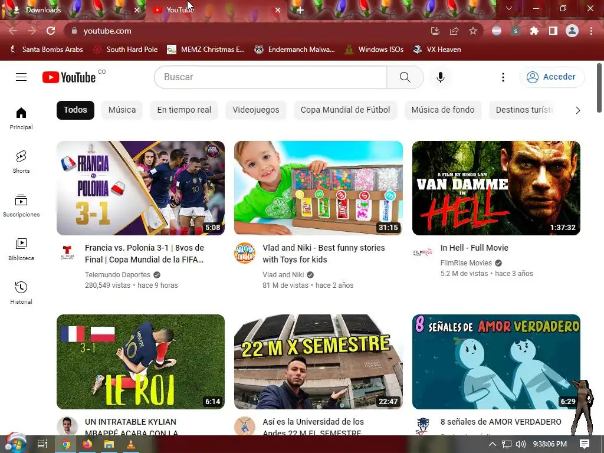
Task: Bookmark this page with star icon
Action: point(473,31)
